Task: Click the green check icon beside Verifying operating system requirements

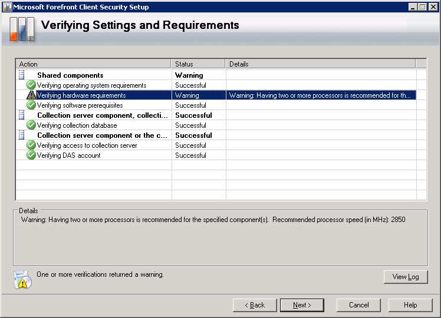Action: [x=31, y=85]
